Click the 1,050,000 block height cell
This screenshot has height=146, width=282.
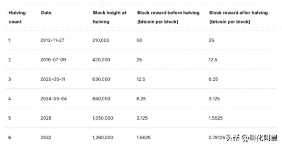(x=103, y=118)
